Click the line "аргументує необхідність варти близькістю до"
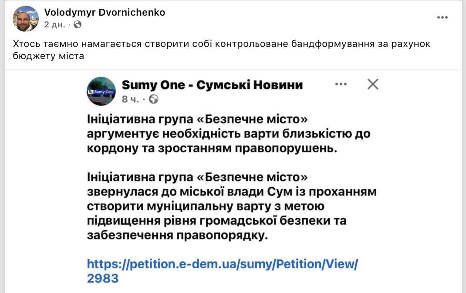466x293 pixels. pyautogui.click(x=228, y=133)
